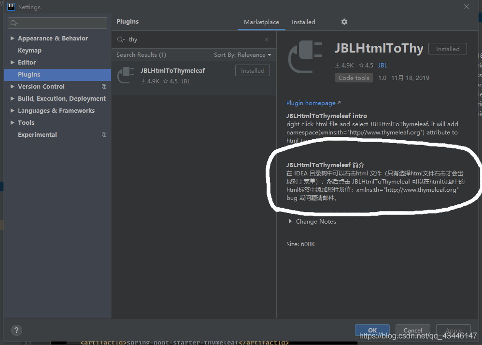Screen dimensions: 482x345
Task: Switch to the Marketplace tab
Action: [x=261, y=22]
